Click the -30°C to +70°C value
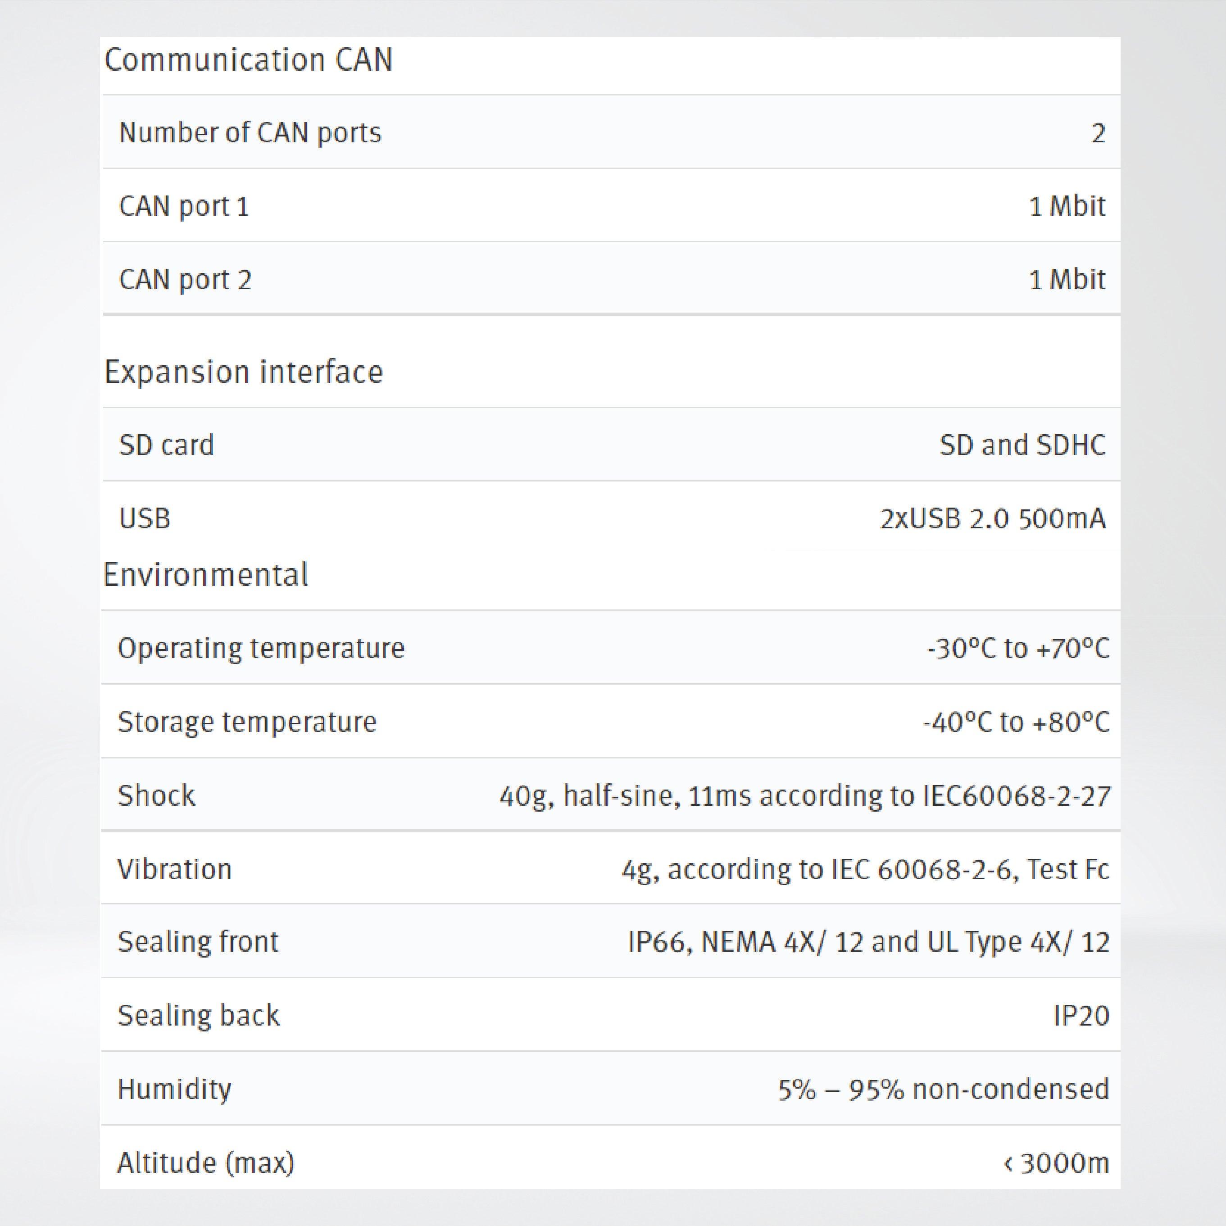The image size is (1226, 1226). coord(1018,649)
